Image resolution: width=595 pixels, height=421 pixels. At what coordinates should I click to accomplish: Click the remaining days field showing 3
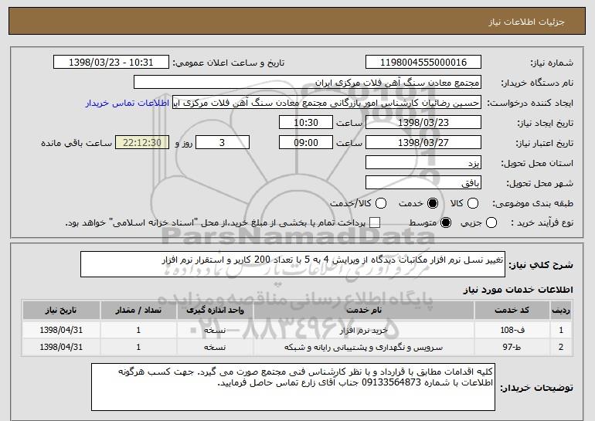(223, 143)
